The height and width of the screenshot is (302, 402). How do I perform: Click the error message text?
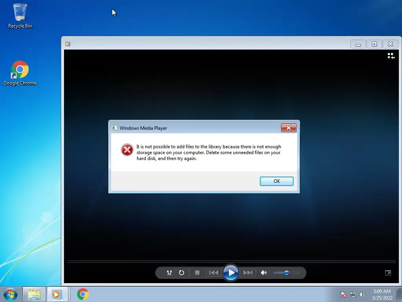coord(209,153)
